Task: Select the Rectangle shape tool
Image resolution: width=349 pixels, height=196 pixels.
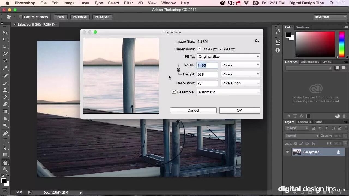Action: pyautogui.click(x=5, y=155)
